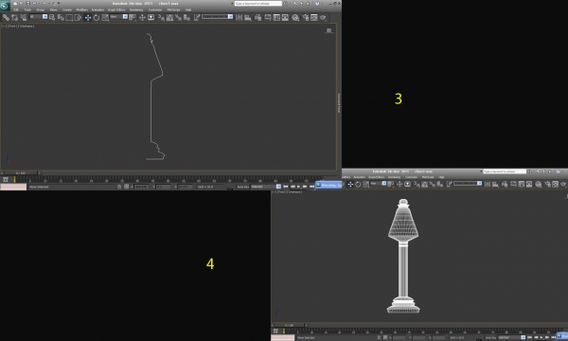This screenshot has height=341, width=568.
Task: Click Render Production teapot in bottom-right window
Action: coord(563,184)
